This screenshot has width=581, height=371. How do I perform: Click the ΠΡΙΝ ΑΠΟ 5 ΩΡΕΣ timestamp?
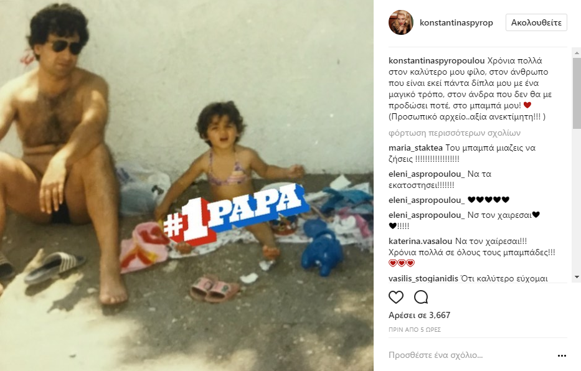pyautogui.click(x=414, y=329)
